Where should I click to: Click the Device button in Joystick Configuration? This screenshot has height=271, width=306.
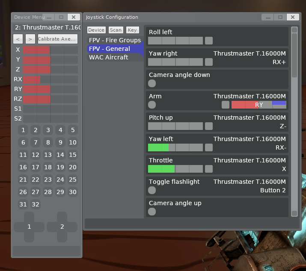(96, 30)
